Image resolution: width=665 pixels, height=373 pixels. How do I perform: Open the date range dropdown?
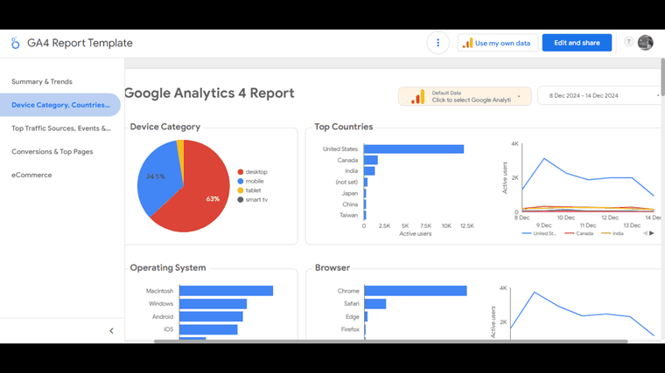pos(599,96)
